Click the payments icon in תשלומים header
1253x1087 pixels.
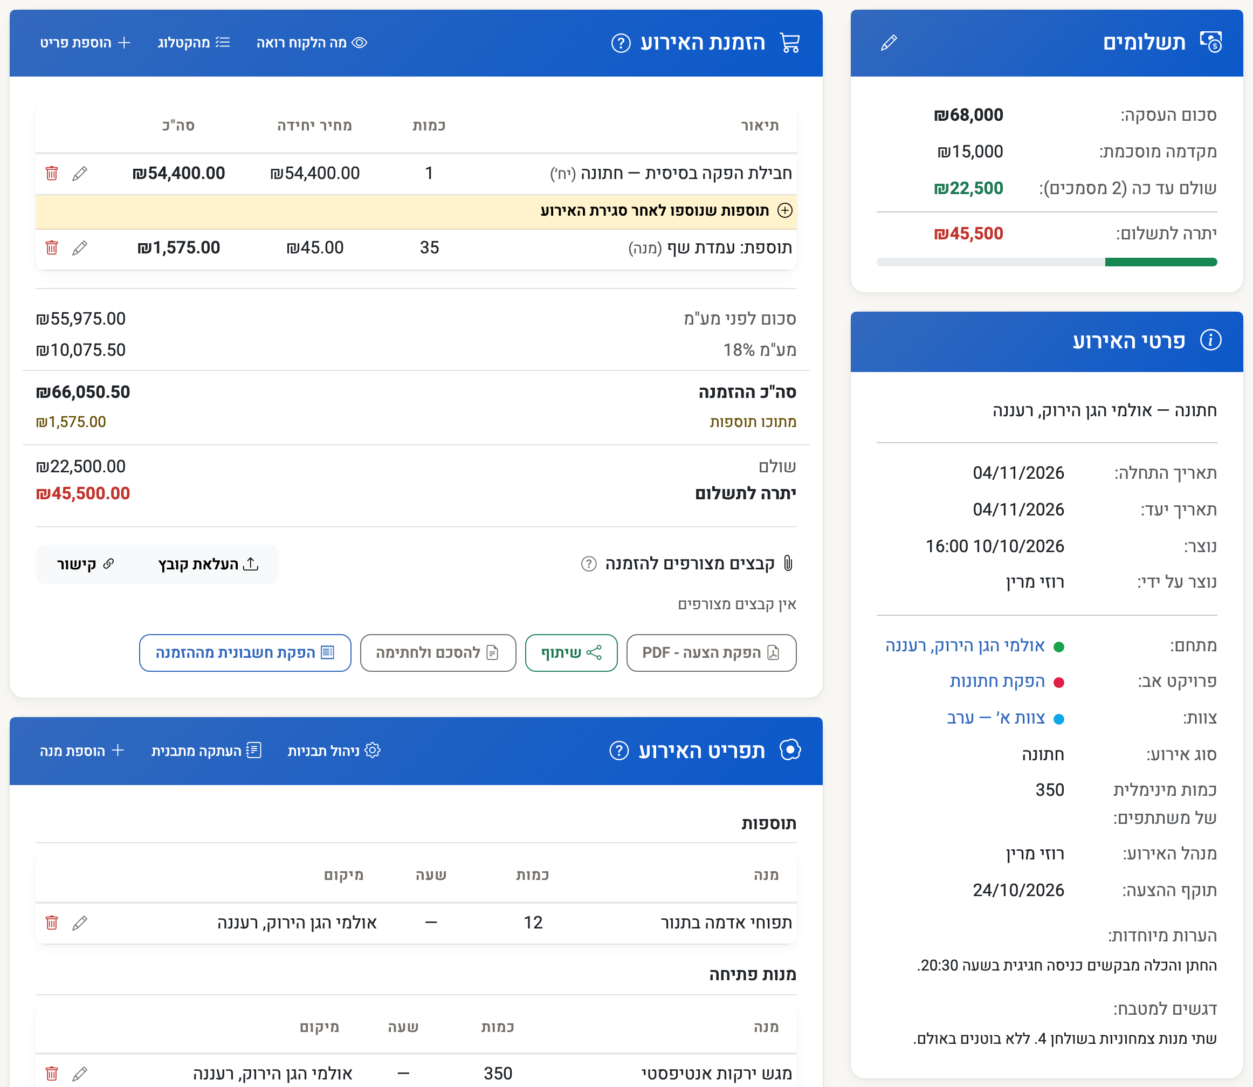1210,43
